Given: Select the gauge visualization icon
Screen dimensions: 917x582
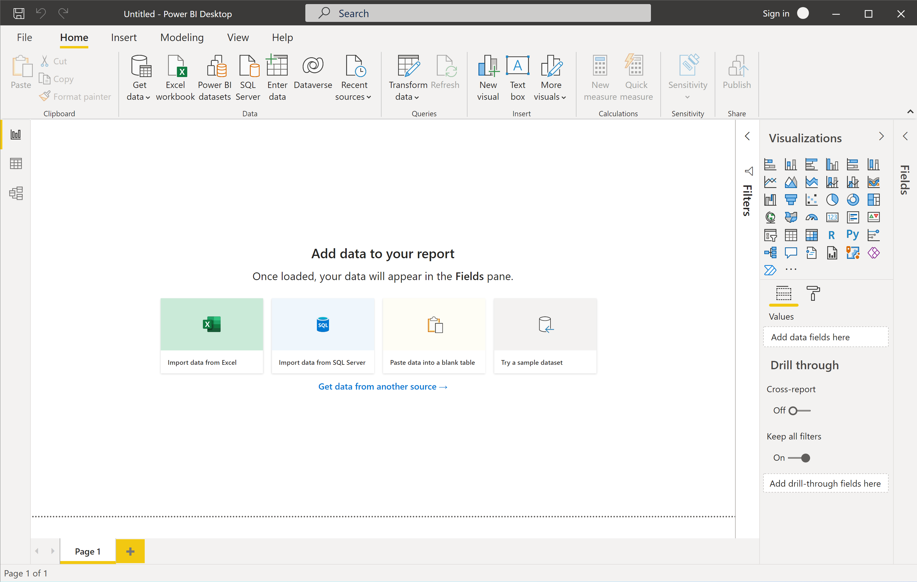Looking at the screenshot, I should [x=812, y=217].
